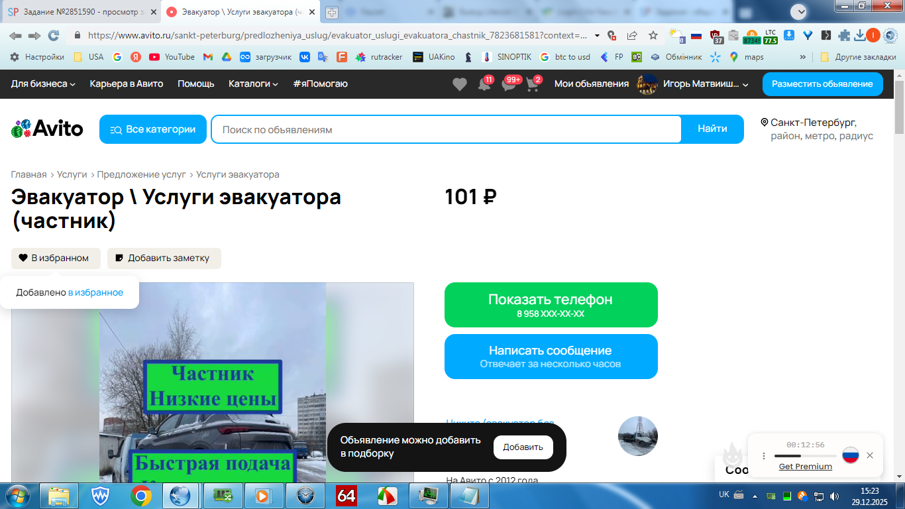Click the «Добавить заметку» button
The width and height of the screenshot is (905, 509).
click(x=164, y=258)
